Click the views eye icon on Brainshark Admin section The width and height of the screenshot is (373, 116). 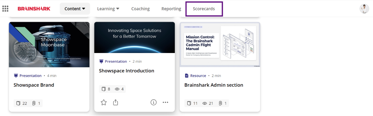[205, 104]
